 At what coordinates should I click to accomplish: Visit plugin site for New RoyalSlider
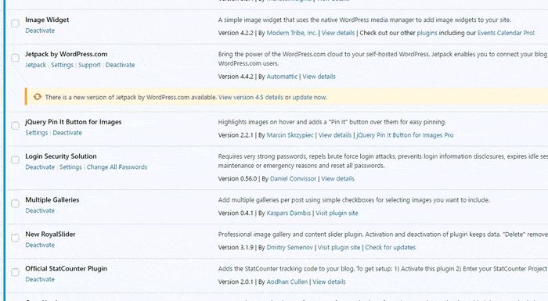tap(339, 247)
